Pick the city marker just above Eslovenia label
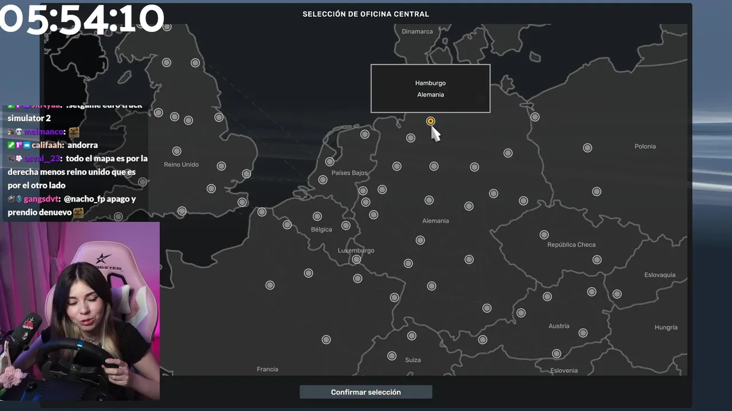Image resolution: width=732 pixels, height=411 pixels. (556, 354)
